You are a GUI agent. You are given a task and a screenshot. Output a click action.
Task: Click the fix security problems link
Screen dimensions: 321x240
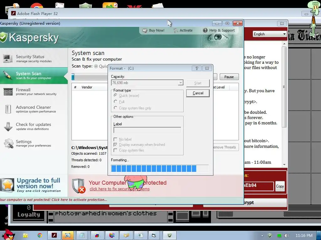[119, 189]
